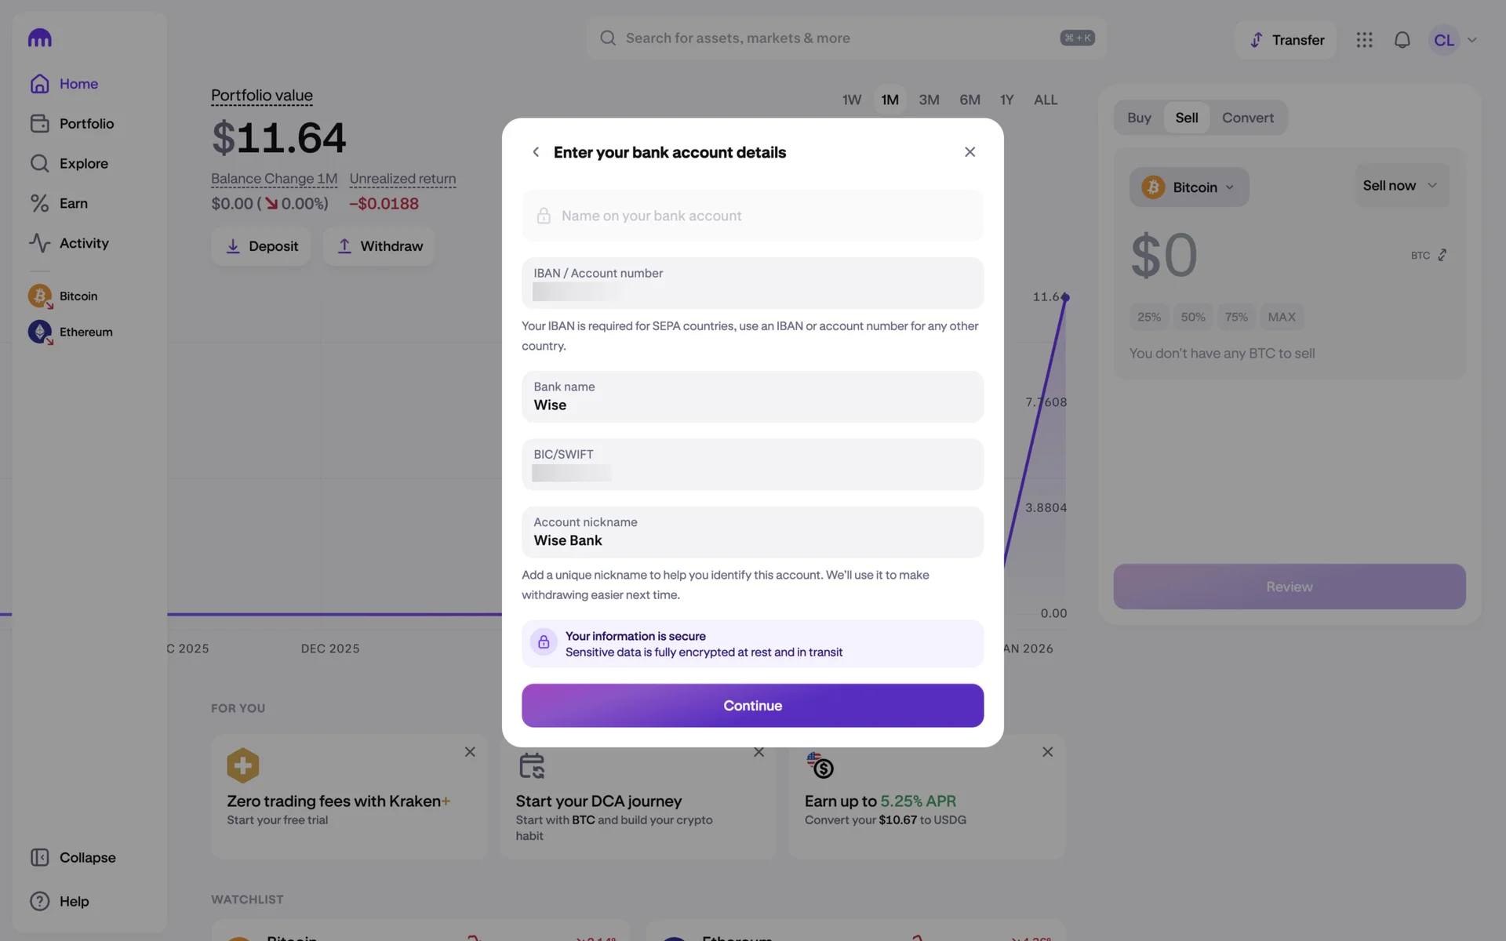Switch to the Buy tab
The width and height of the screenshot is (1506, 941).
pyautogui.click(x=1139, y=118)
